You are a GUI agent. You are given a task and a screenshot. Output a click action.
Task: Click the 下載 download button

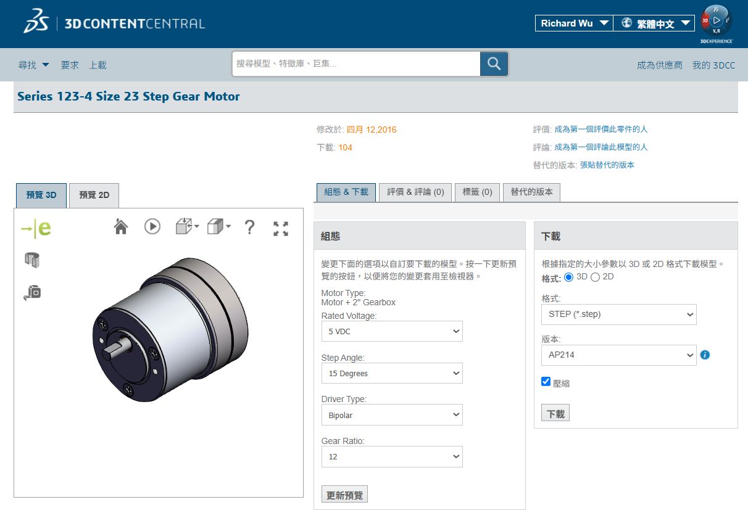click(x=555, y=413)
